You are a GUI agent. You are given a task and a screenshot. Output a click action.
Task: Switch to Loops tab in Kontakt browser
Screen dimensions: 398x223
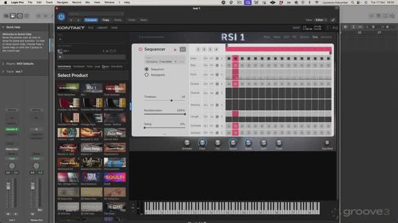[97, 66]
